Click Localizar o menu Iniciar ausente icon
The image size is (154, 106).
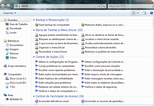pyautogui.click(x=83, y=39)
